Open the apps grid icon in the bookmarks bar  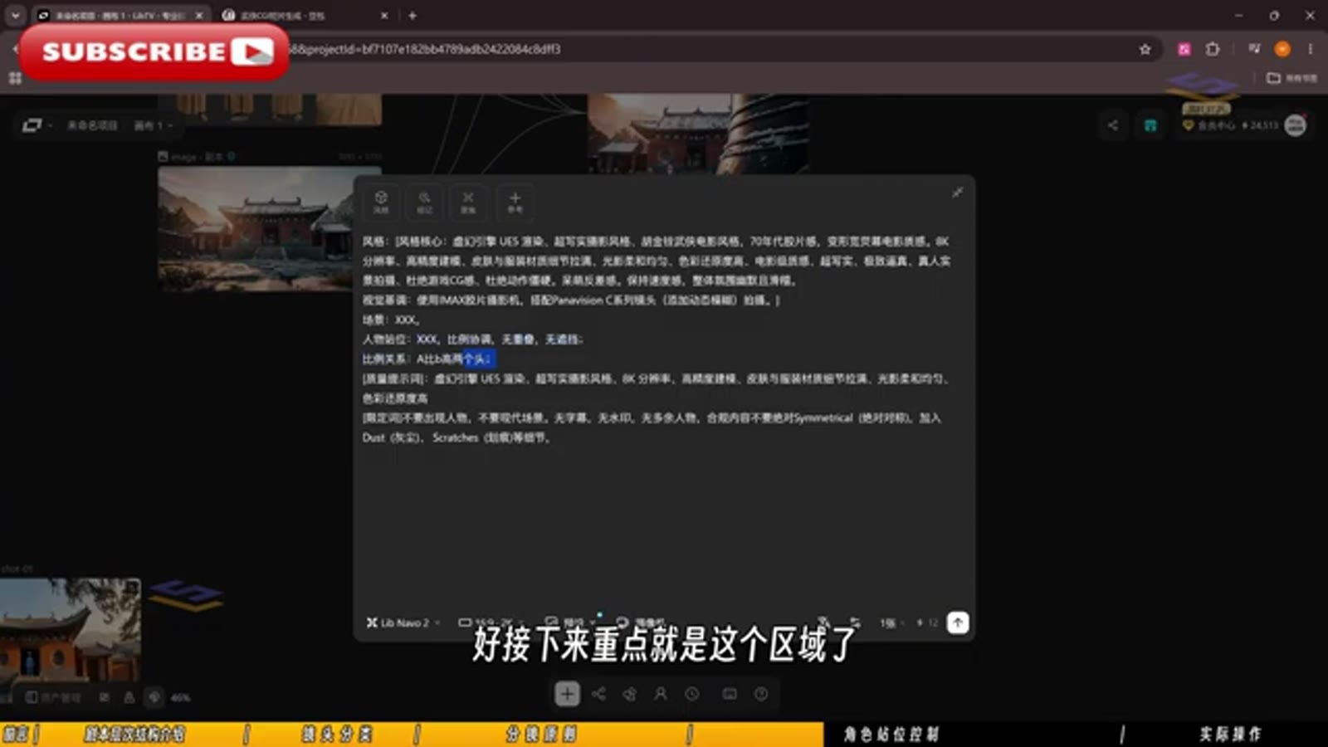(15, 78)
